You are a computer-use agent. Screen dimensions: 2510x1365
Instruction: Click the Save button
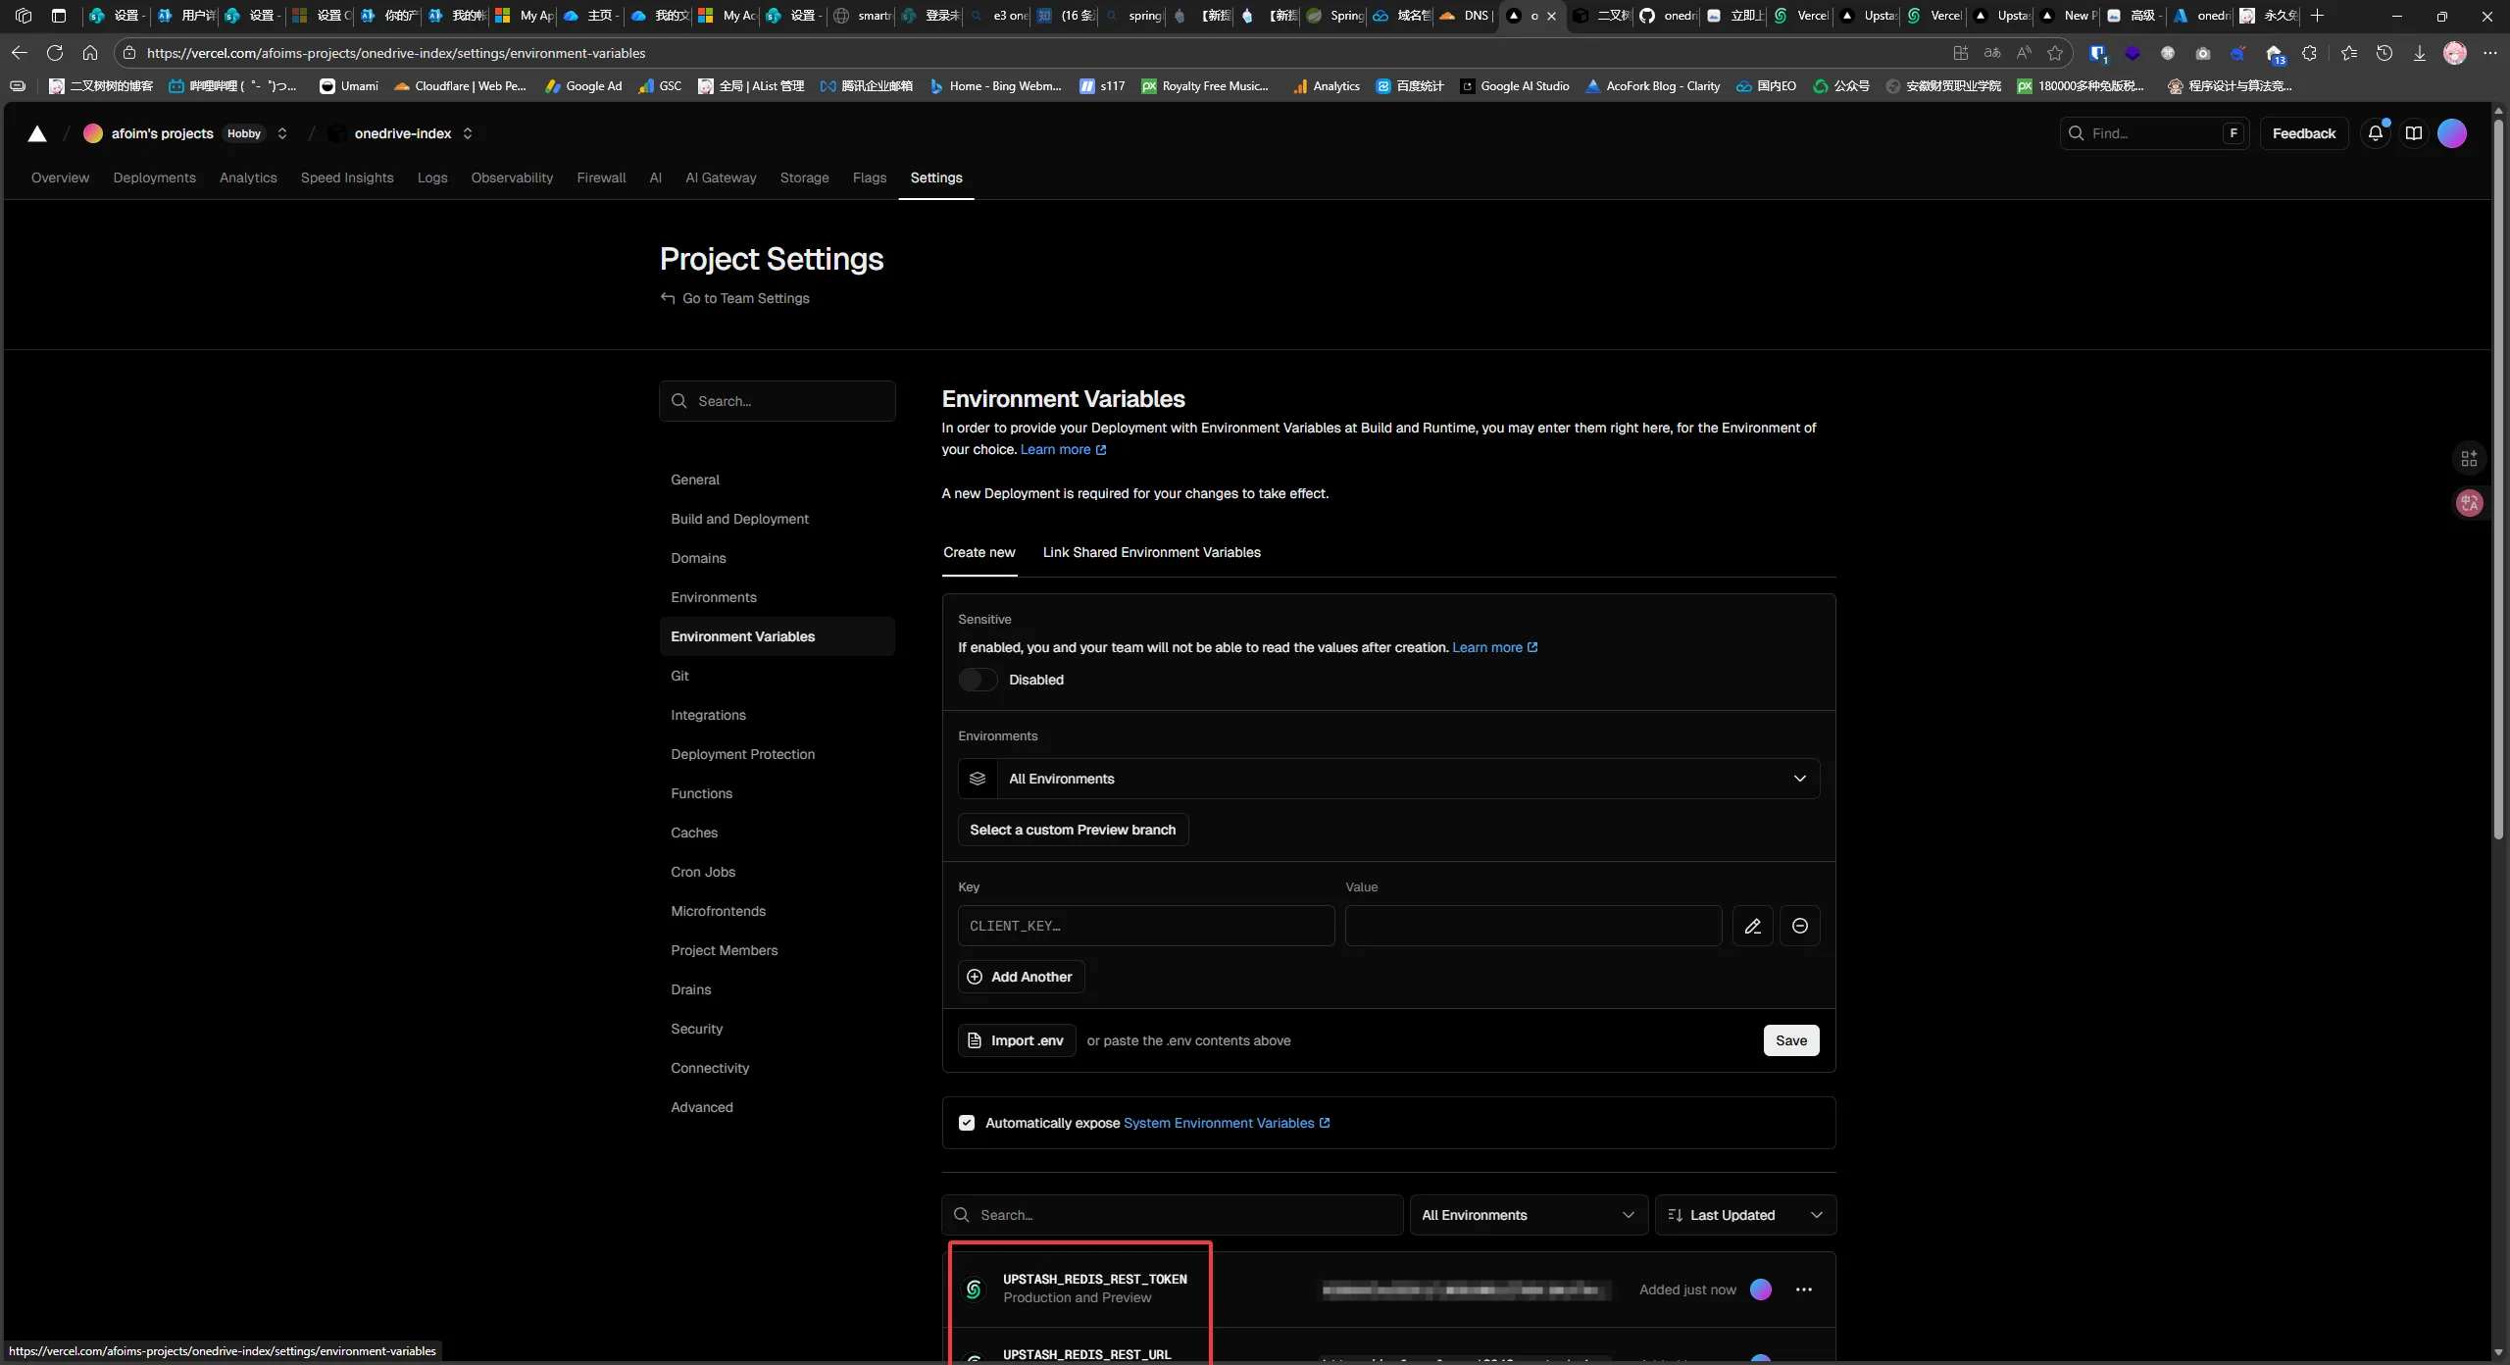(x=1790, y=1040)
